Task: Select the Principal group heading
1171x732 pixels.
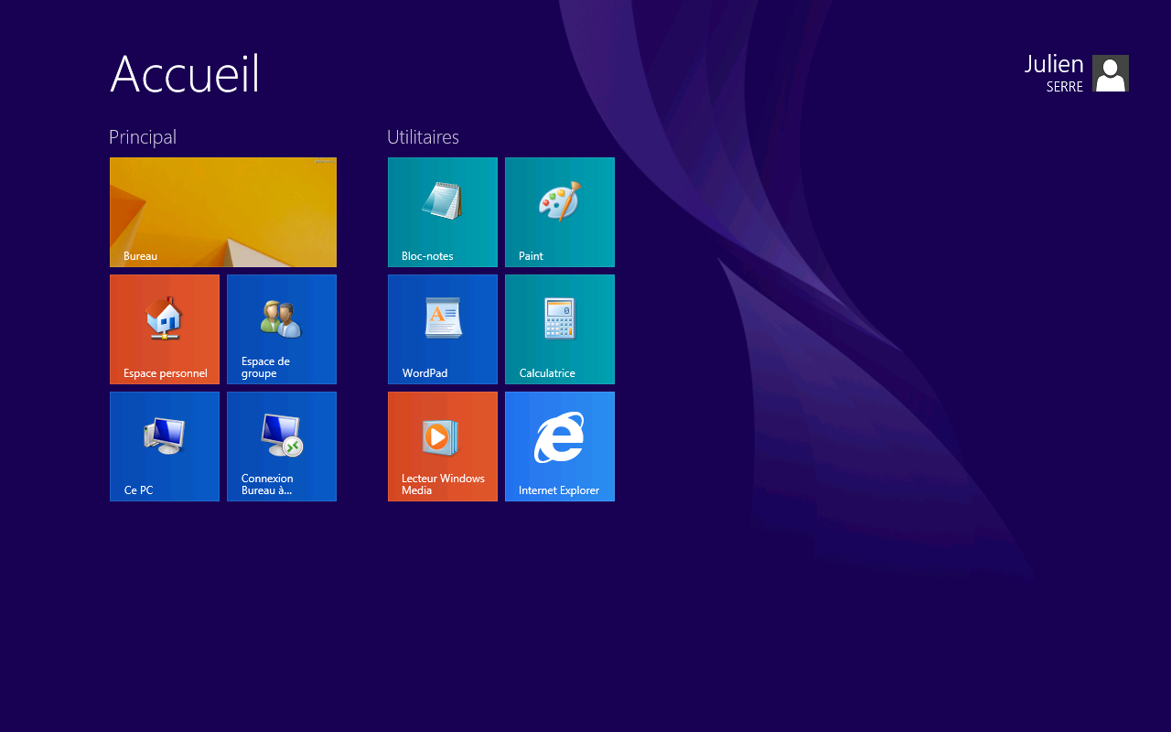Action: [143, 137]
